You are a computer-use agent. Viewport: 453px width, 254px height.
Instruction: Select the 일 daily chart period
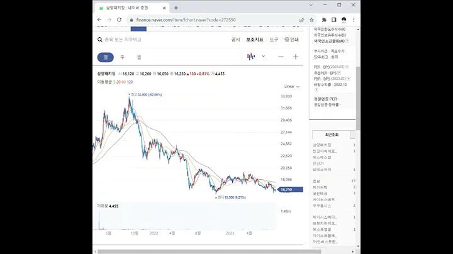[x=106, y=57]
